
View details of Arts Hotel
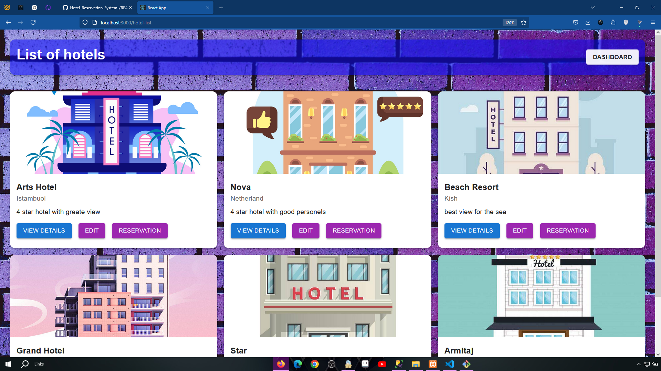point(44,231)
